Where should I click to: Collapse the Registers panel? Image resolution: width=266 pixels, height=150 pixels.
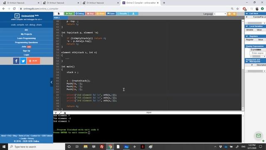tap(247, 36)
